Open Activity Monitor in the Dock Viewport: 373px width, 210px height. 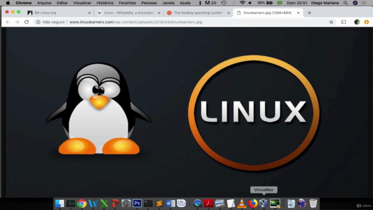71,204
